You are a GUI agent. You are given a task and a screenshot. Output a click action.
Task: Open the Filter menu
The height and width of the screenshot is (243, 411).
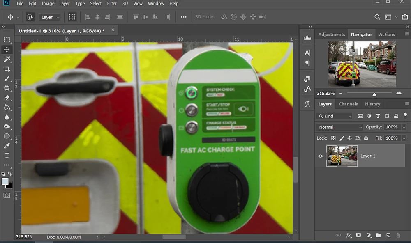pos(112,3)
